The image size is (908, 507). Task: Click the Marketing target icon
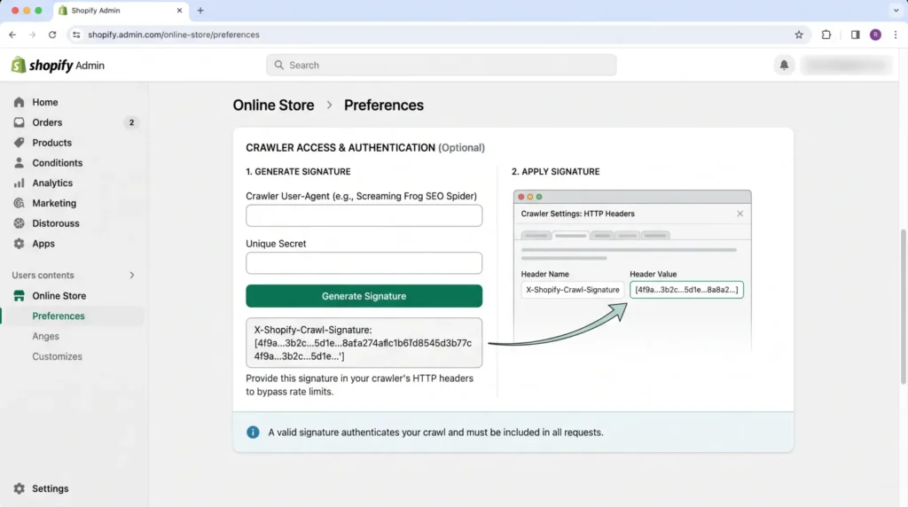[20, 203]
